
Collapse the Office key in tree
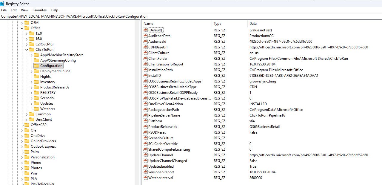pyautogui.click(x=22, y=28)
